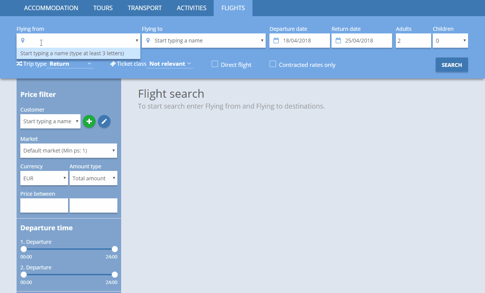
Task: Switch to the ACCOMMODATION tab
Action: (51, 8)
